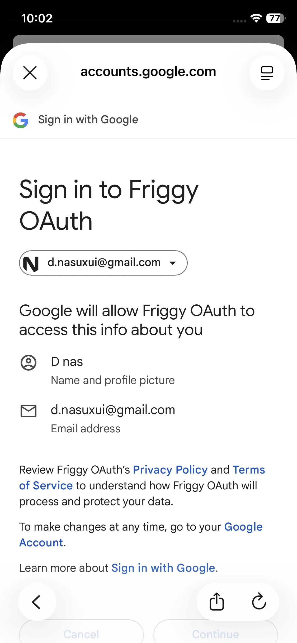Screen dimensions: 297x643
Task: Select the d.nasuxui@gmail.com account chip
Action: (x=104, y=263)
